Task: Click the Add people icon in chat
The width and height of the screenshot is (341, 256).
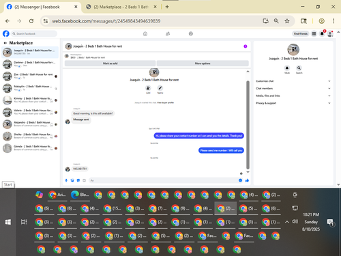Action: (148, 88)
